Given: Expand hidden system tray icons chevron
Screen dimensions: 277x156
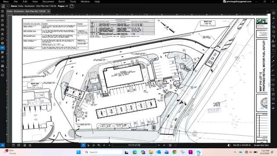Looking at the screenshot, I should [x=235, y=152].
